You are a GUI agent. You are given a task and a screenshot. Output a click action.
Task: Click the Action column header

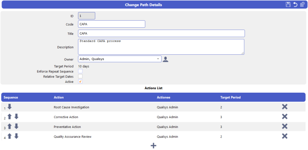click(x=58, y=97)
